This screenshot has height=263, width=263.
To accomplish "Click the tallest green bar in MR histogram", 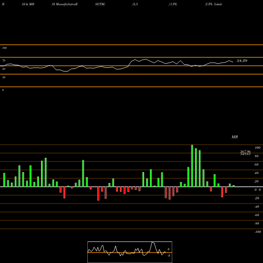I will [192, 166].
